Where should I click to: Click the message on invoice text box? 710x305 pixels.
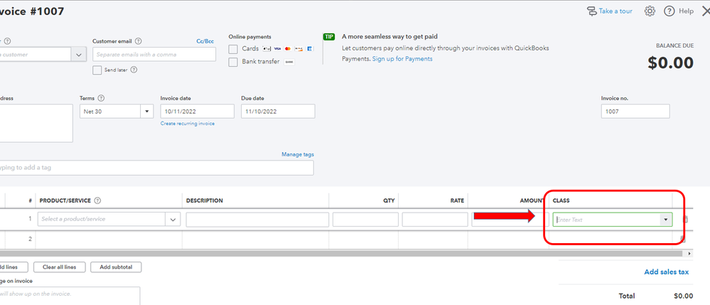(x=70, y=296)
